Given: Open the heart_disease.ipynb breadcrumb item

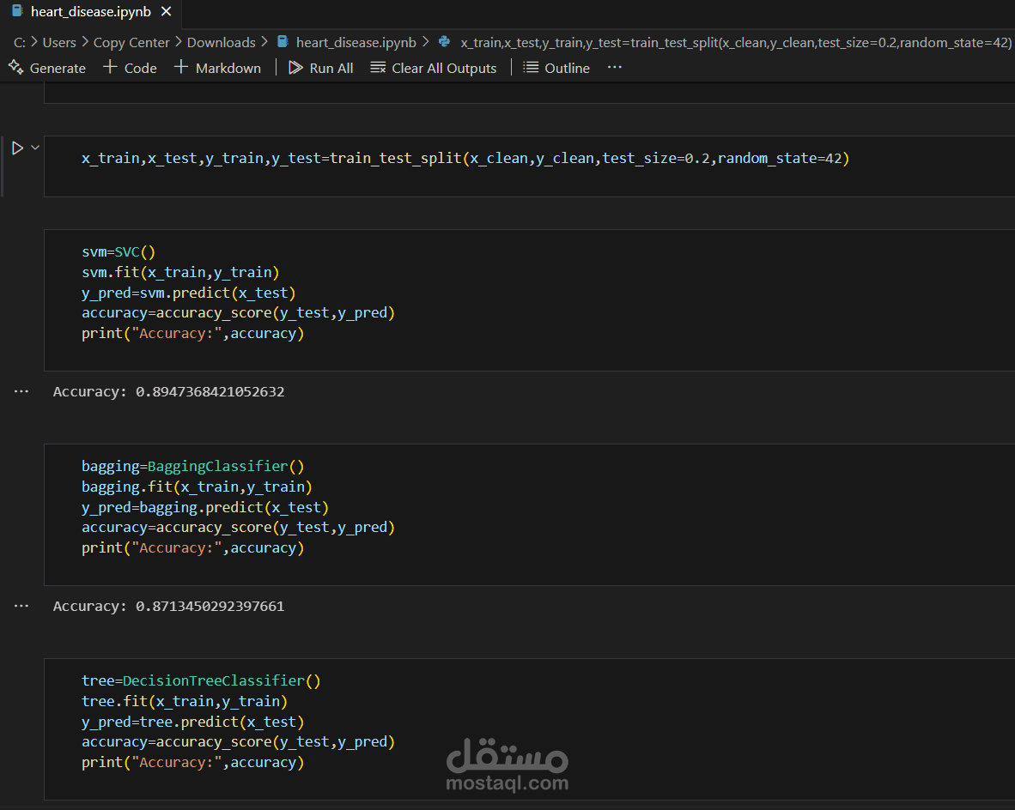Looking at the screenshot, I should tap(347, 43).
